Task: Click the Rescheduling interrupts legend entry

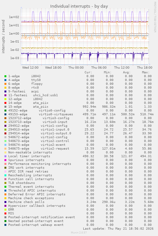Action: 30,175
